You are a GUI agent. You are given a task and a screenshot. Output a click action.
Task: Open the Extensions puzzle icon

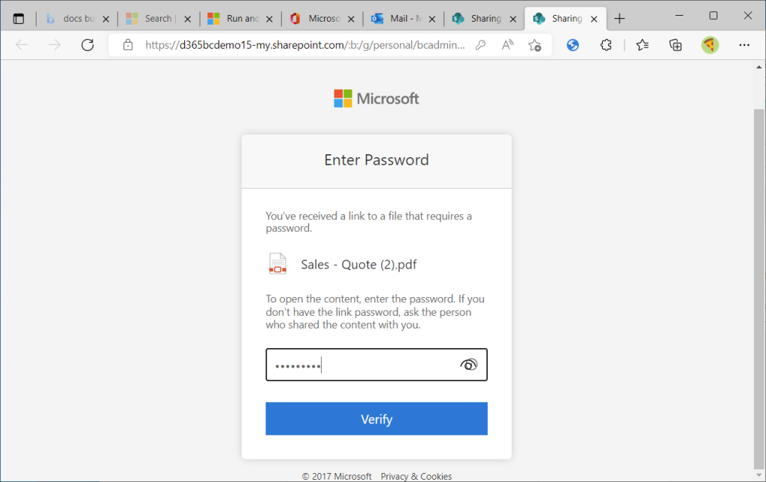(606, 45)
